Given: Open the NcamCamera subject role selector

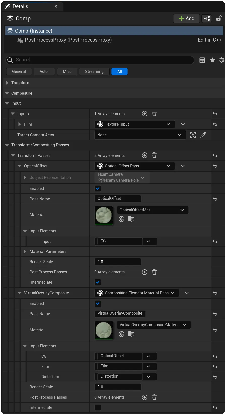Looking at the screenshot, I should point(122,177).
